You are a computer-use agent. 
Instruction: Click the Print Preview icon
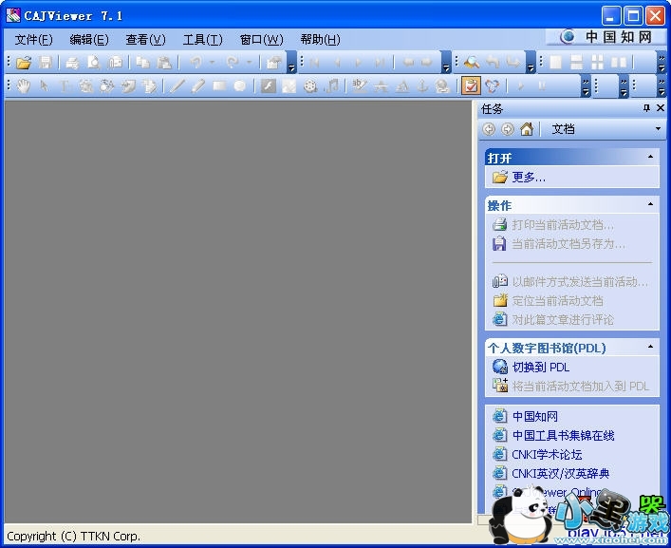93,63
